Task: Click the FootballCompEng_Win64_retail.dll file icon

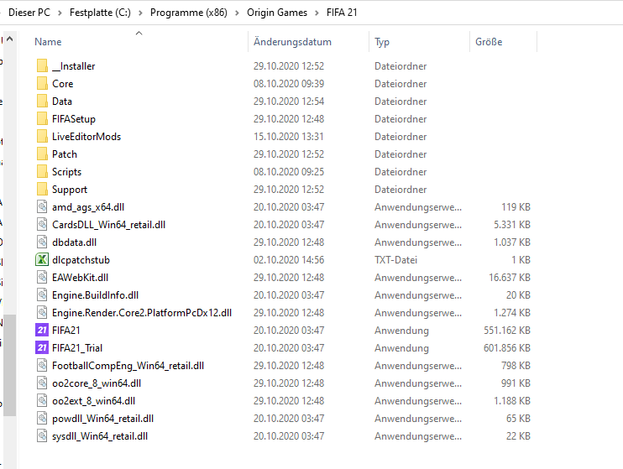Action: pyautogui.click(x=42, y=365)
